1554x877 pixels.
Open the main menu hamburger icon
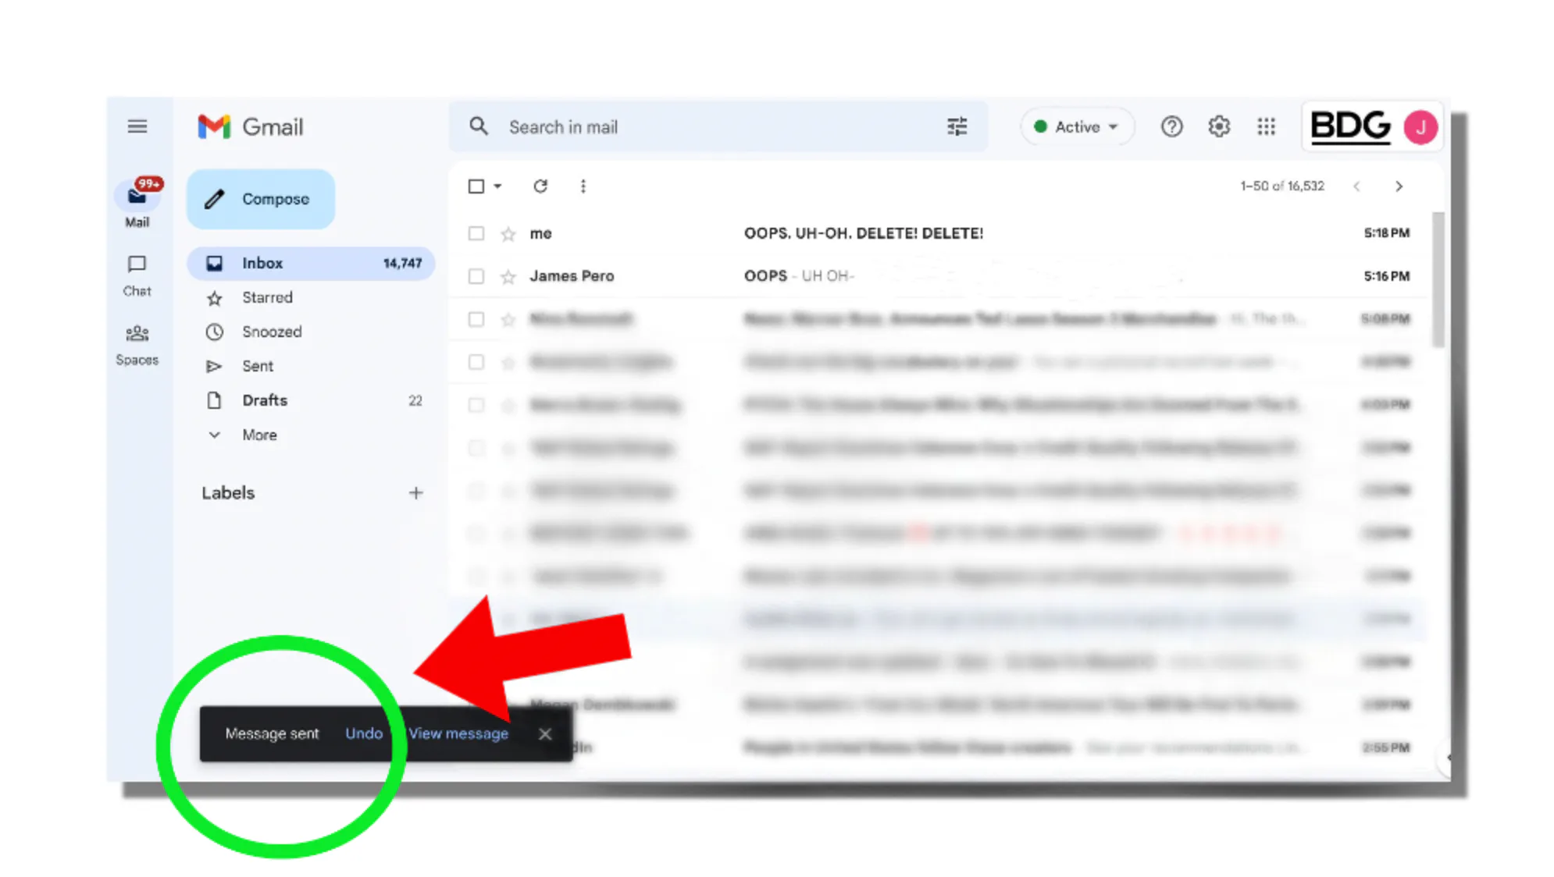click(x=137, y=126)
